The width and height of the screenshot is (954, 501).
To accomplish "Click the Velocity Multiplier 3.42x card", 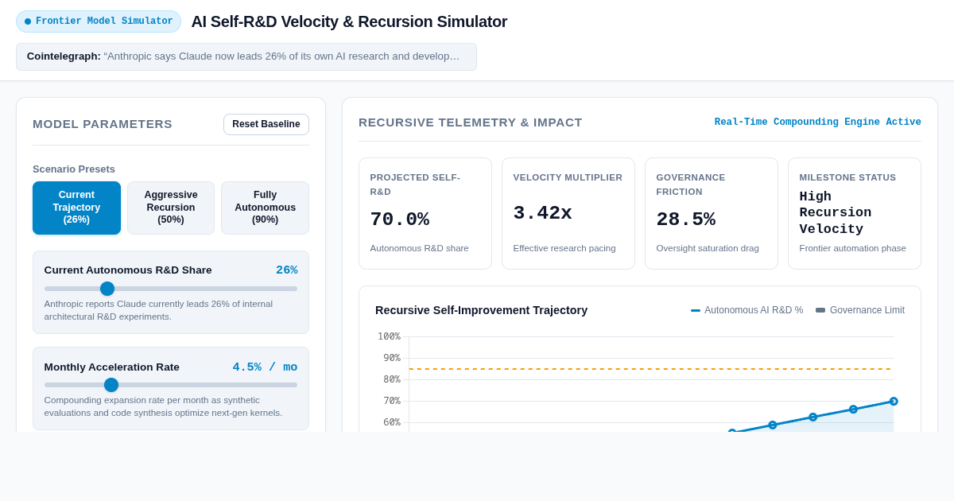I will pyautogui.click(x=568, y=213).
